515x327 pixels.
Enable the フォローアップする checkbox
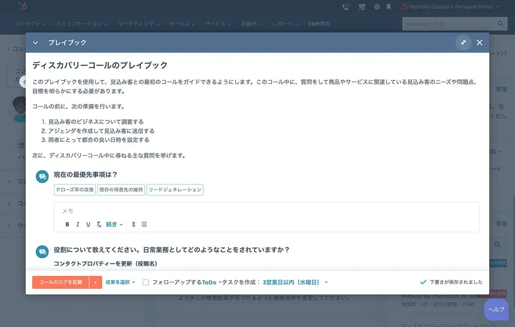click(x=146, y=282)
